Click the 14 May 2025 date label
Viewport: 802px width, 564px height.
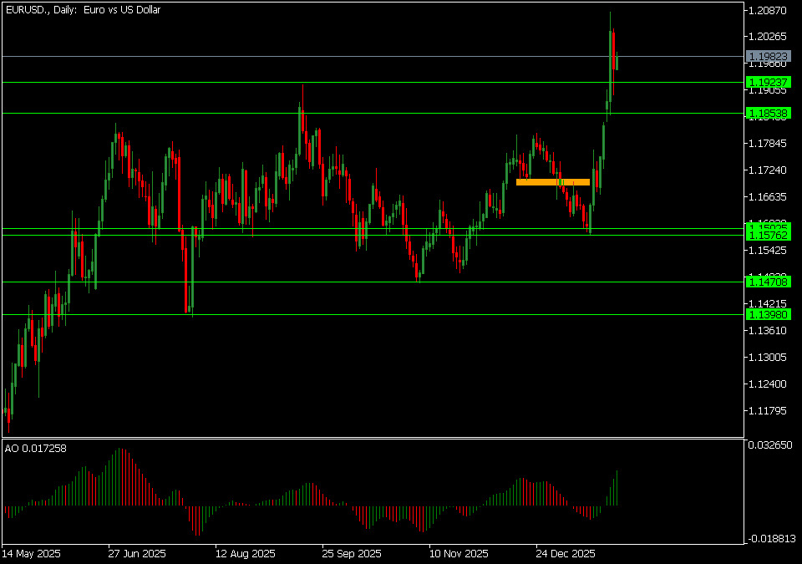32,553
